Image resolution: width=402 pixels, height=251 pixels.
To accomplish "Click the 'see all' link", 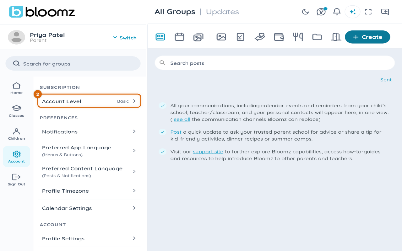I will tap(182, 119).
